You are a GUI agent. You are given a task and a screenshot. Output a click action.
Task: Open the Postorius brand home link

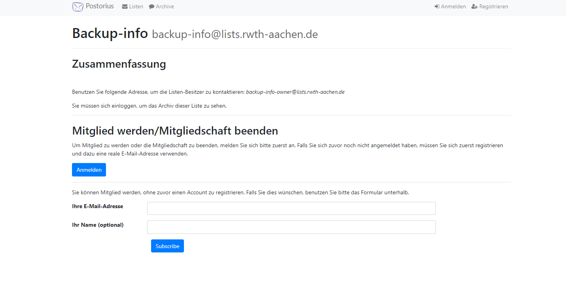point(100,6)
